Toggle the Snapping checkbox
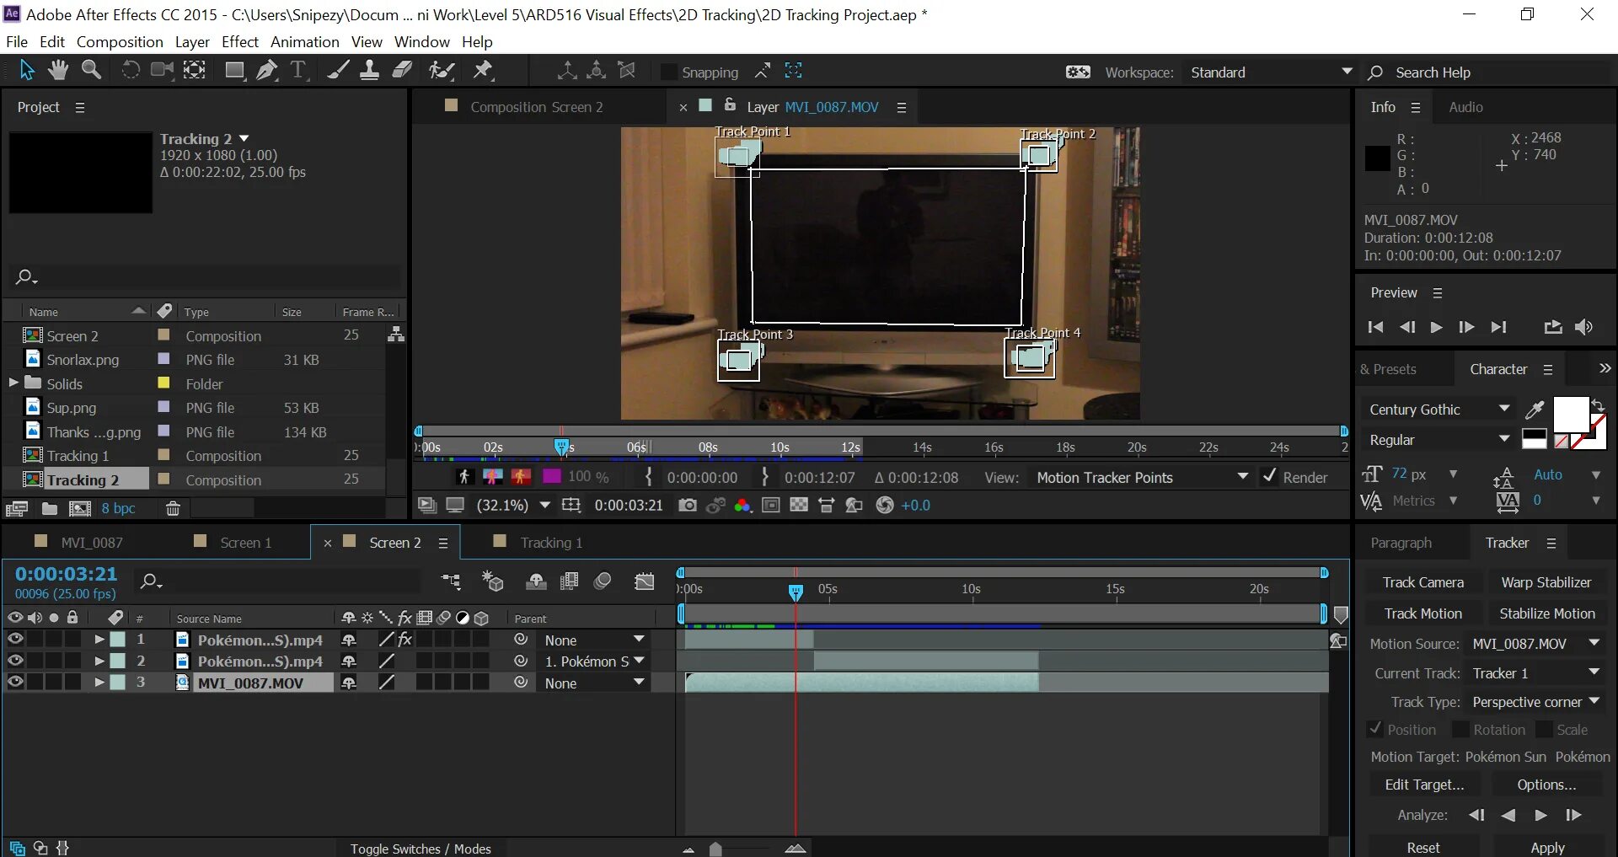The width and height of the screenshot is (1618, 857). [x=668, y=72]
